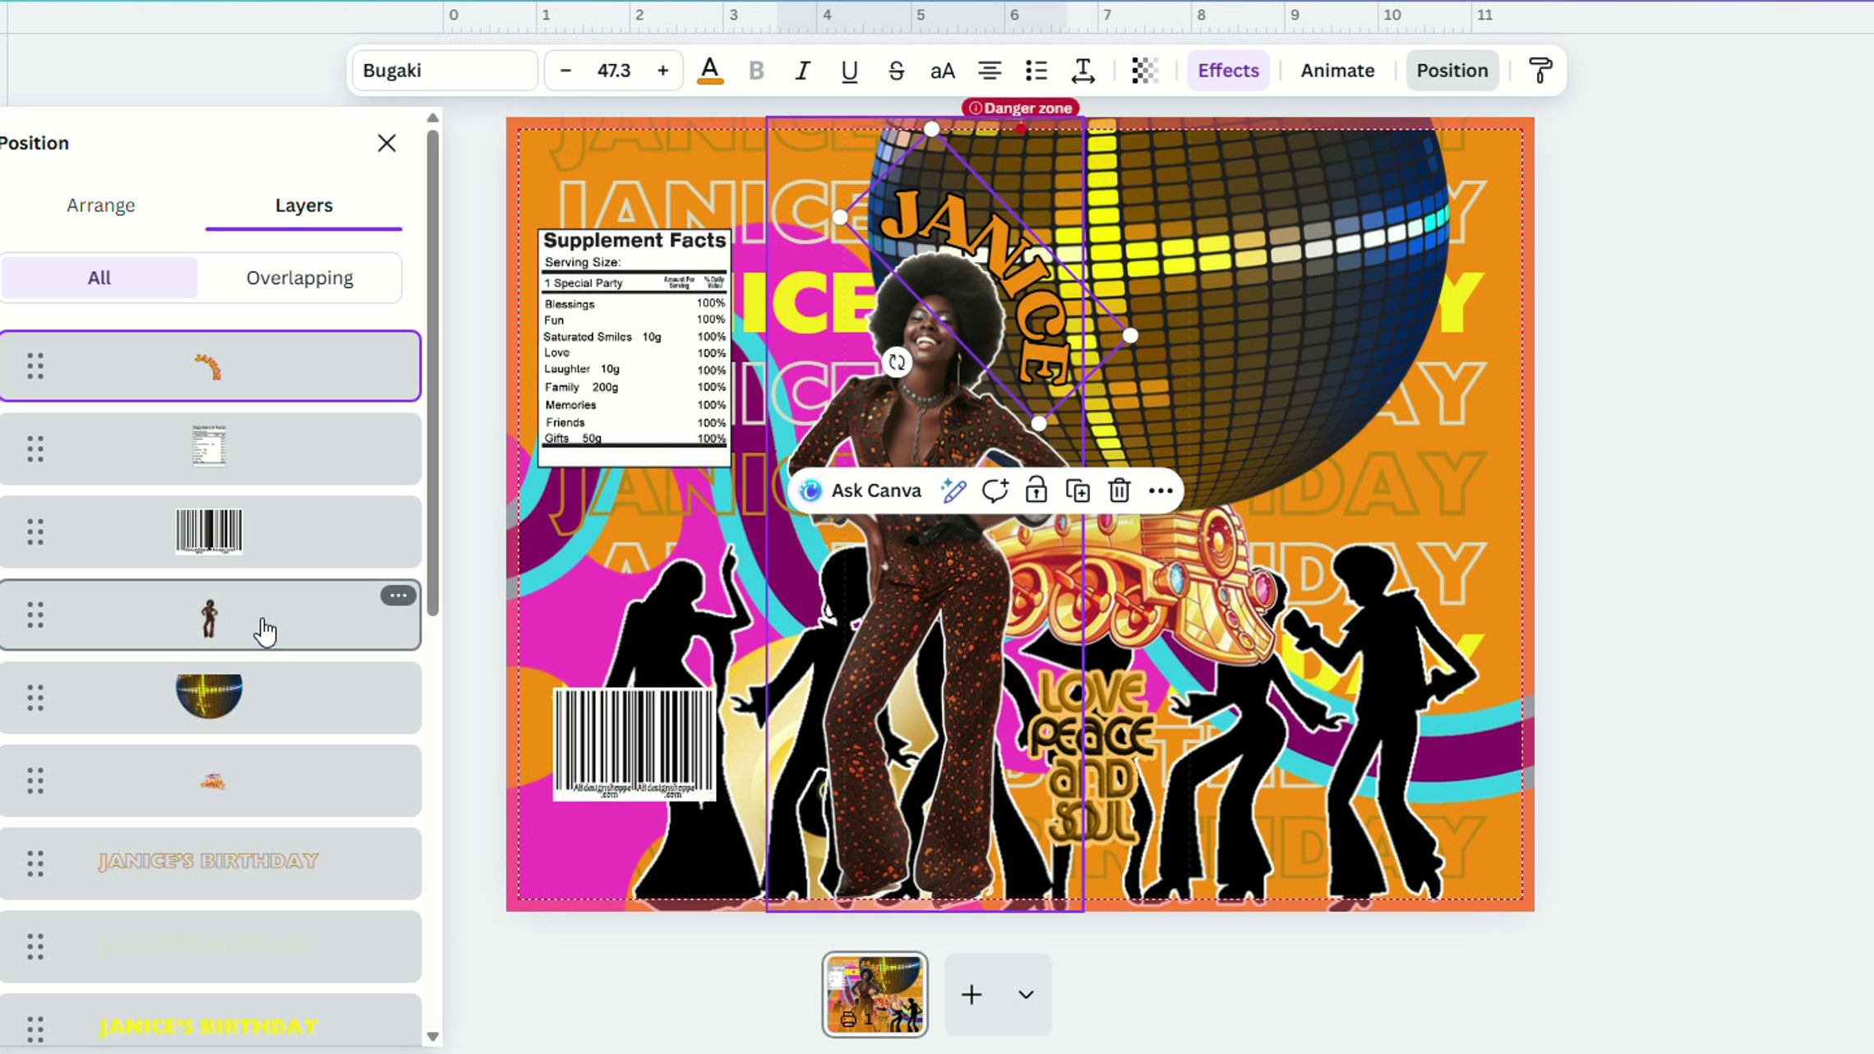Toggle bold formatting
Screen dimensions: 1874x1054
click(x=756, y=71)
